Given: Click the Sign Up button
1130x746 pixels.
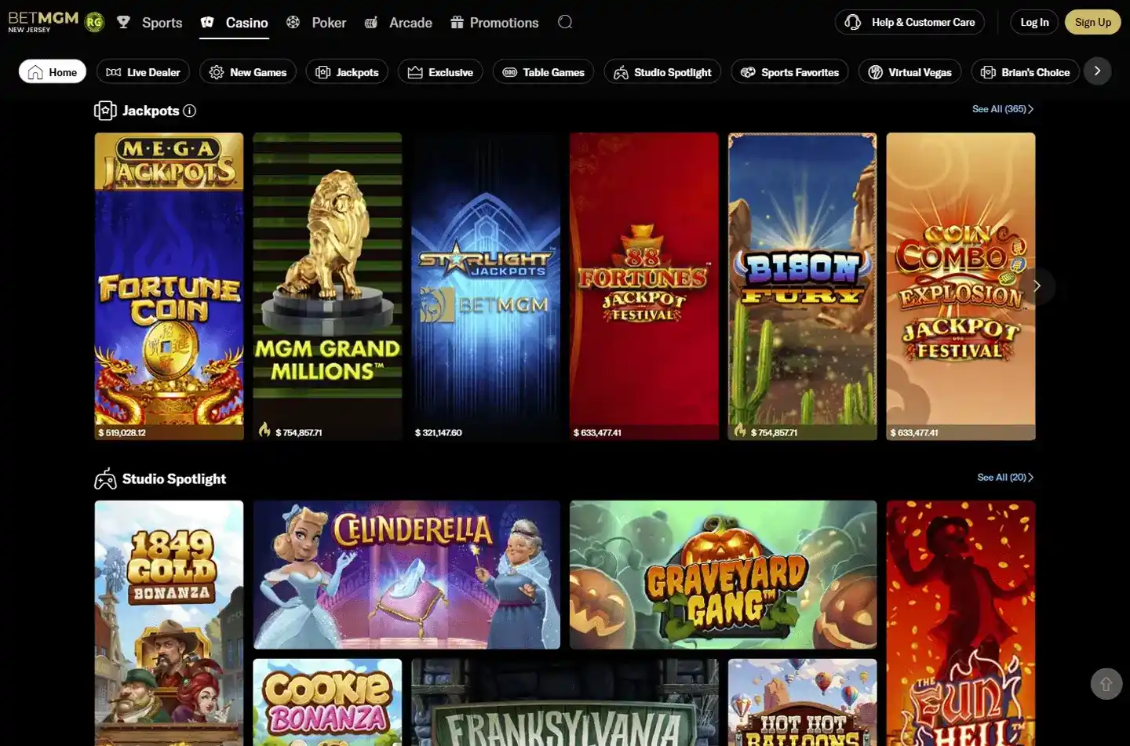Looking at the screenshot, I should (1093, 22).
